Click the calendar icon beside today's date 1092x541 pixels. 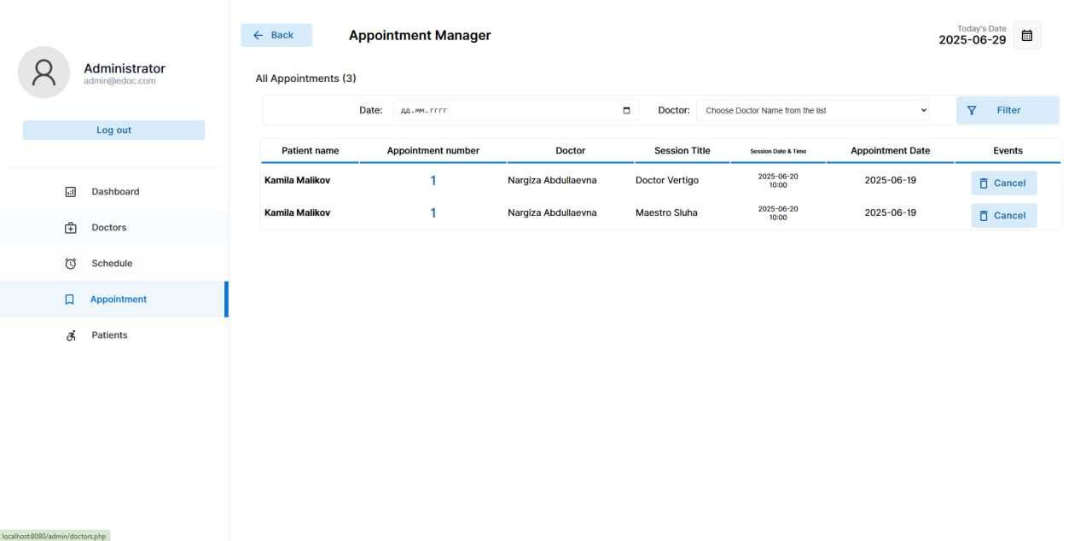pyautogui.click(x=1027, y=35)
